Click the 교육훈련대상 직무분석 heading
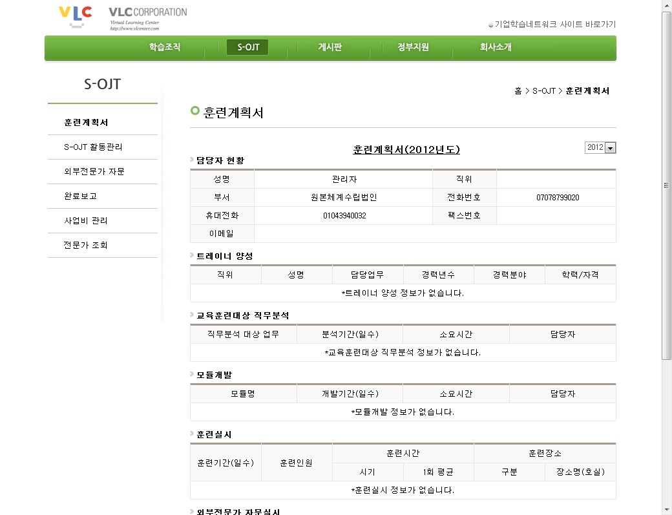Image resolution: width=672 pixels, height=515 pixels. [242, 316]
